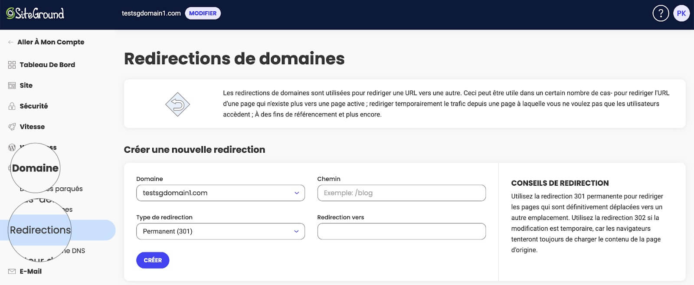Click the Vitesse rocket icon

[12, 127]
